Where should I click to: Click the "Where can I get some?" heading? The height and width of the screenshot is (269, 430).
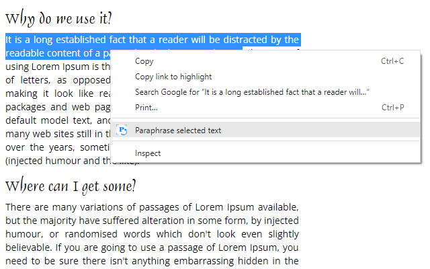pyautogui.click(x=71, y=185)
